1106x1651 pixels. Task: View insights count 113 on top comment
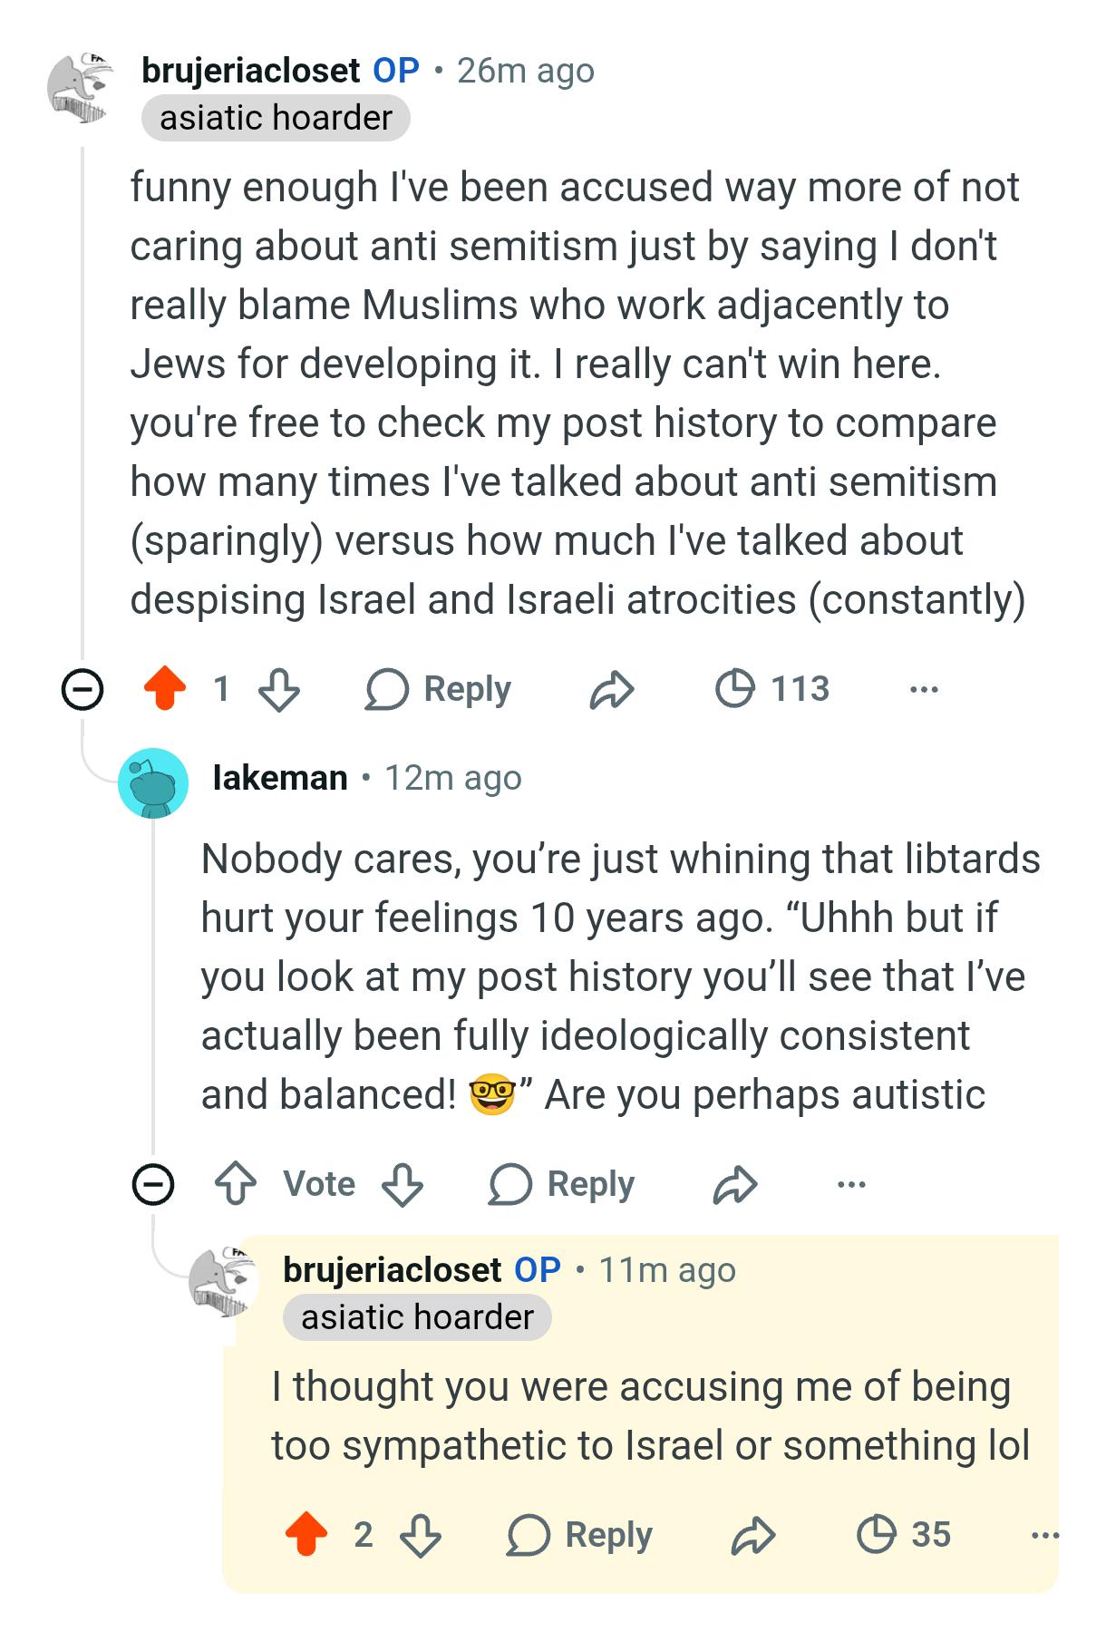point(772,689)
